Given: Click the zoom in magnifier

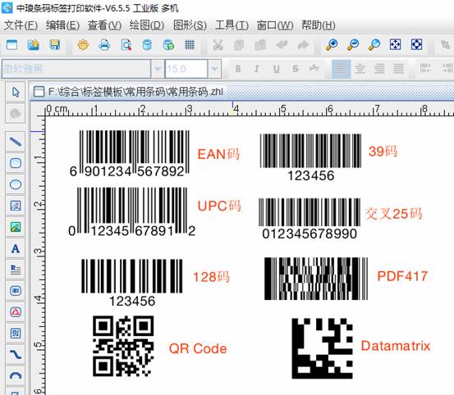Looking at the screenshot, I should pyautogui.click(x=332, y=45).
